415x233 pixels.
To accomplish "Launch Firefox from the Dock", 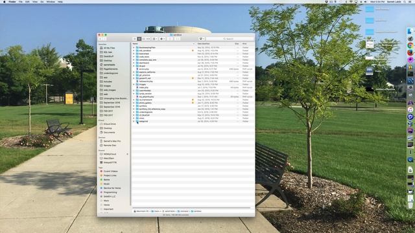I will tap(410, 52).
